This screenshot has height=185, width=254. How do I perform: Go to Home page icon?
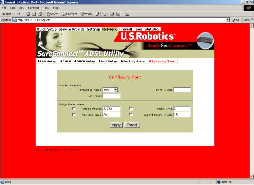coord(40,14)
